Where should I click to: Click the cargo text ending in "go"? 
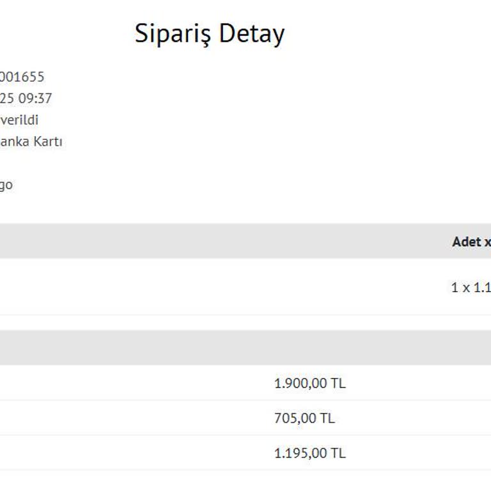(x=6, y=185)
